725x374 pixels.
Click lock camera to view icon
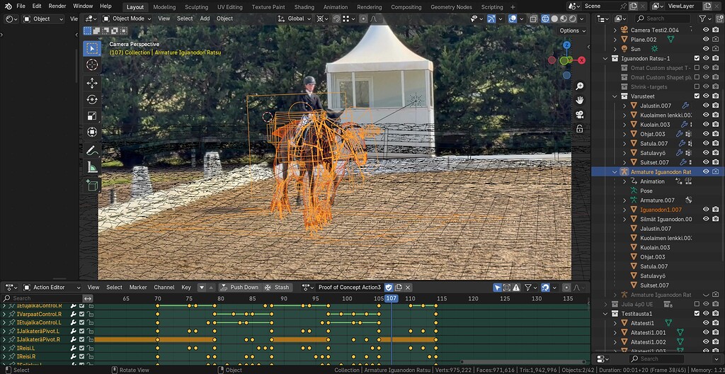tap(579, 129)
